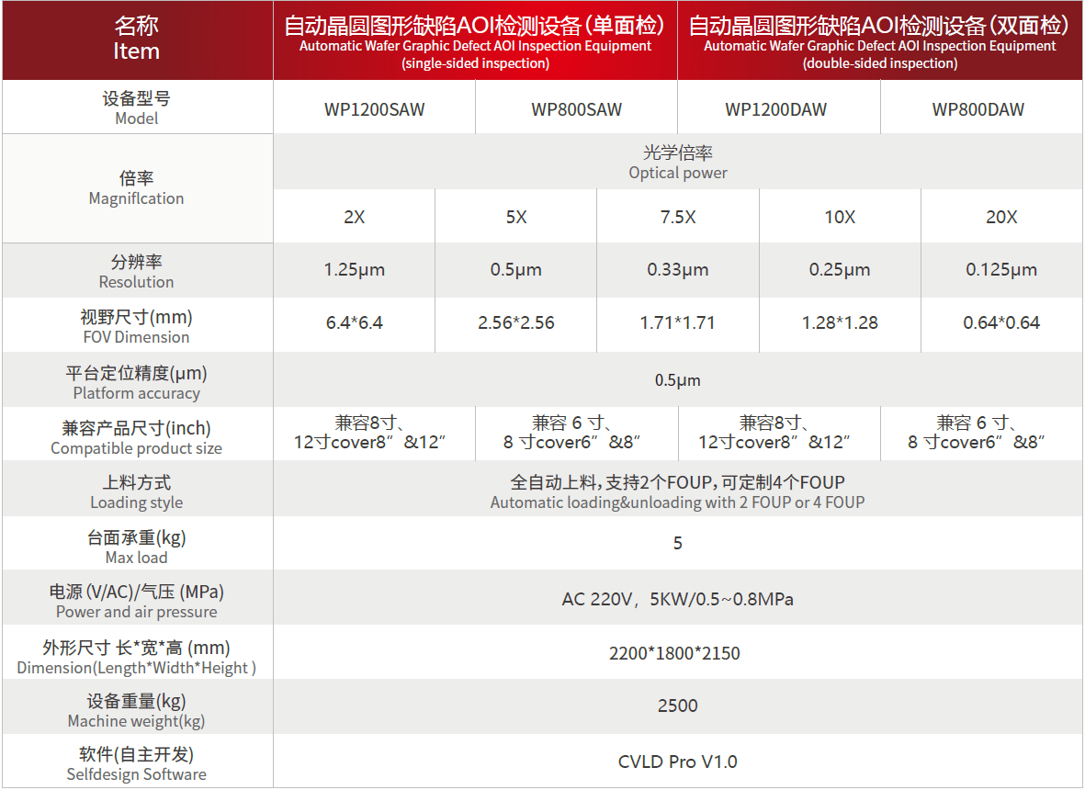Select the 2X magnification cell

pos(353,216)
